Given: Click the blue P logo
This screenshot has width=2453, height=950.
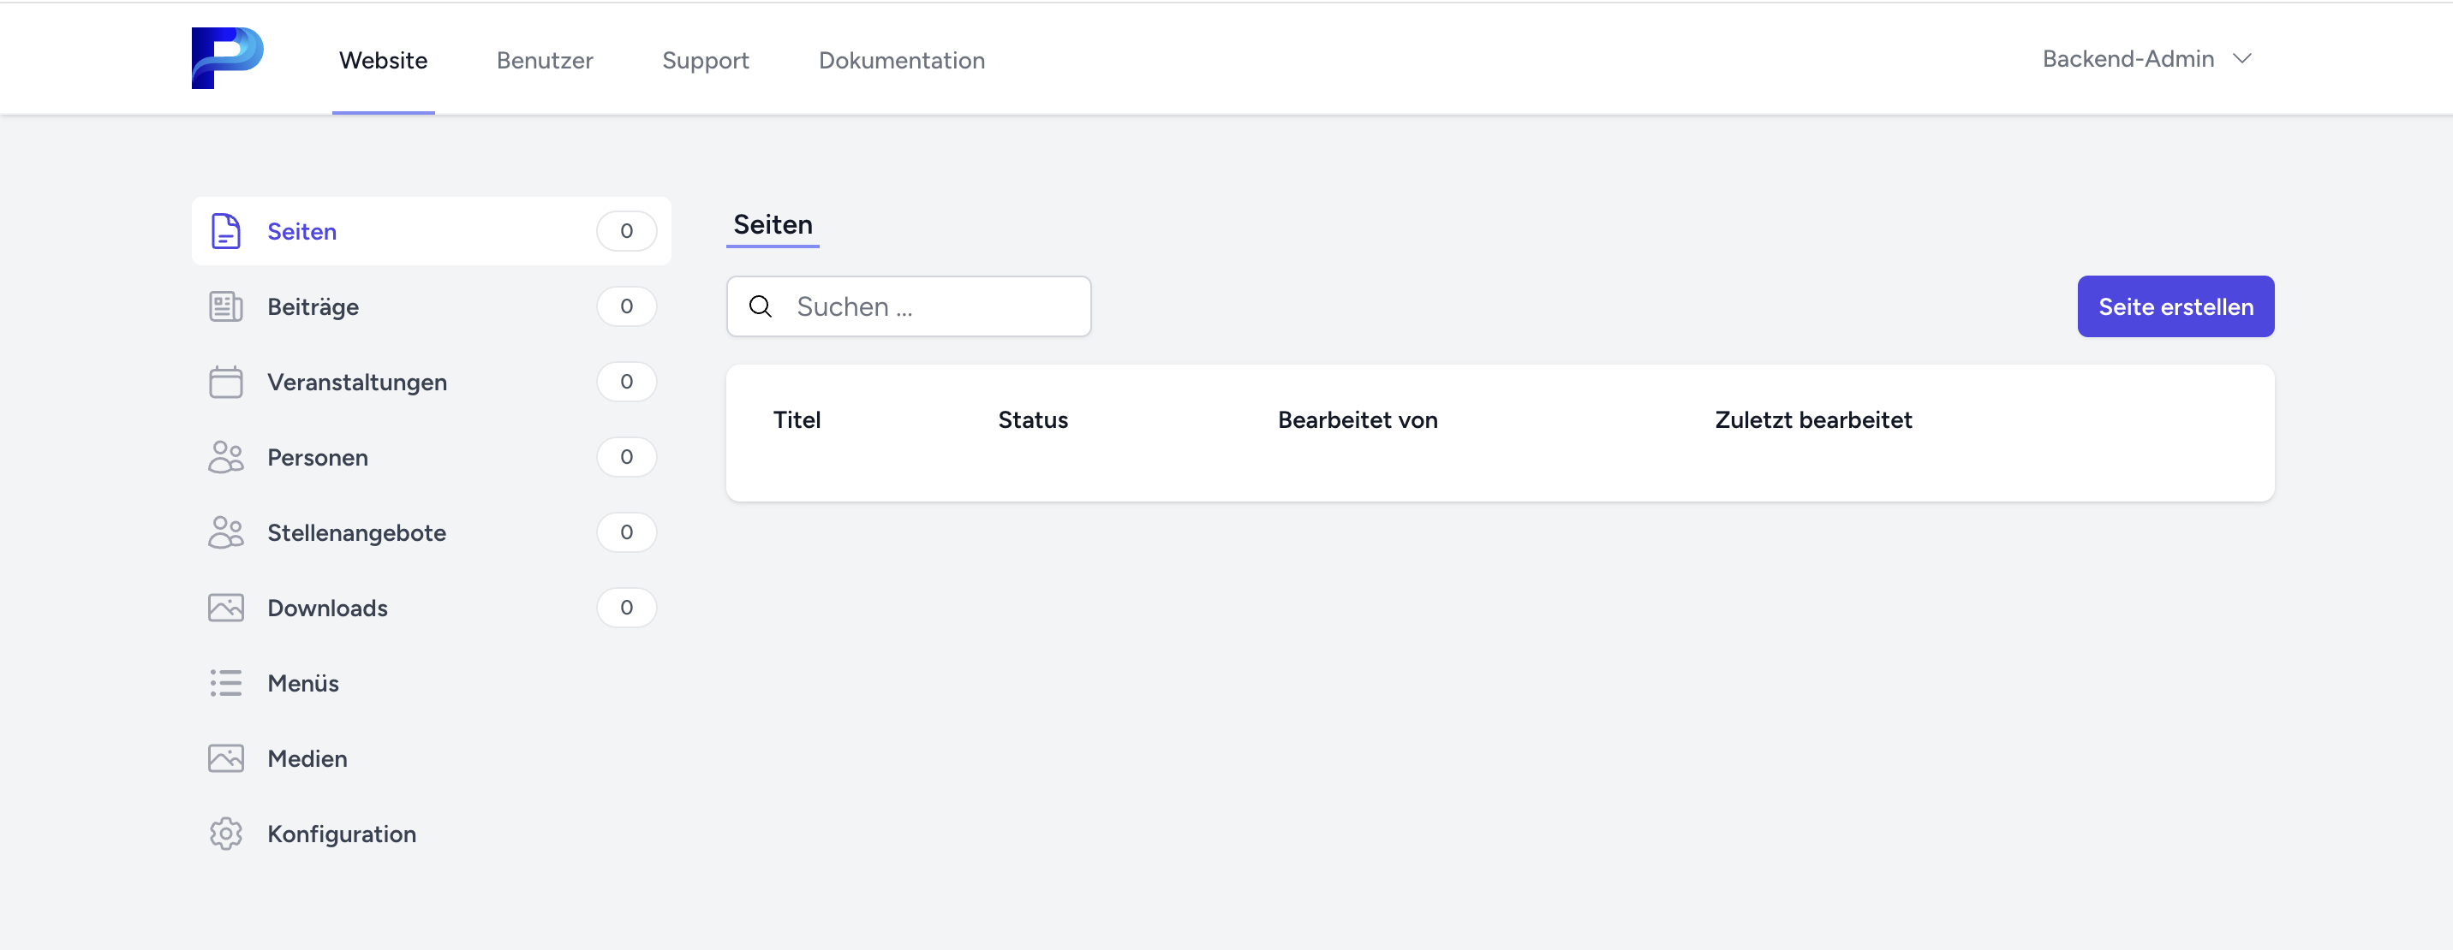Looking at the screenshot, I should (227, 58).
